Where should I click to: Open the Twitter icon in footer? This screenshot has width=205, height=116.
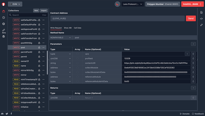pyautogui.click(x=7, y=113)
